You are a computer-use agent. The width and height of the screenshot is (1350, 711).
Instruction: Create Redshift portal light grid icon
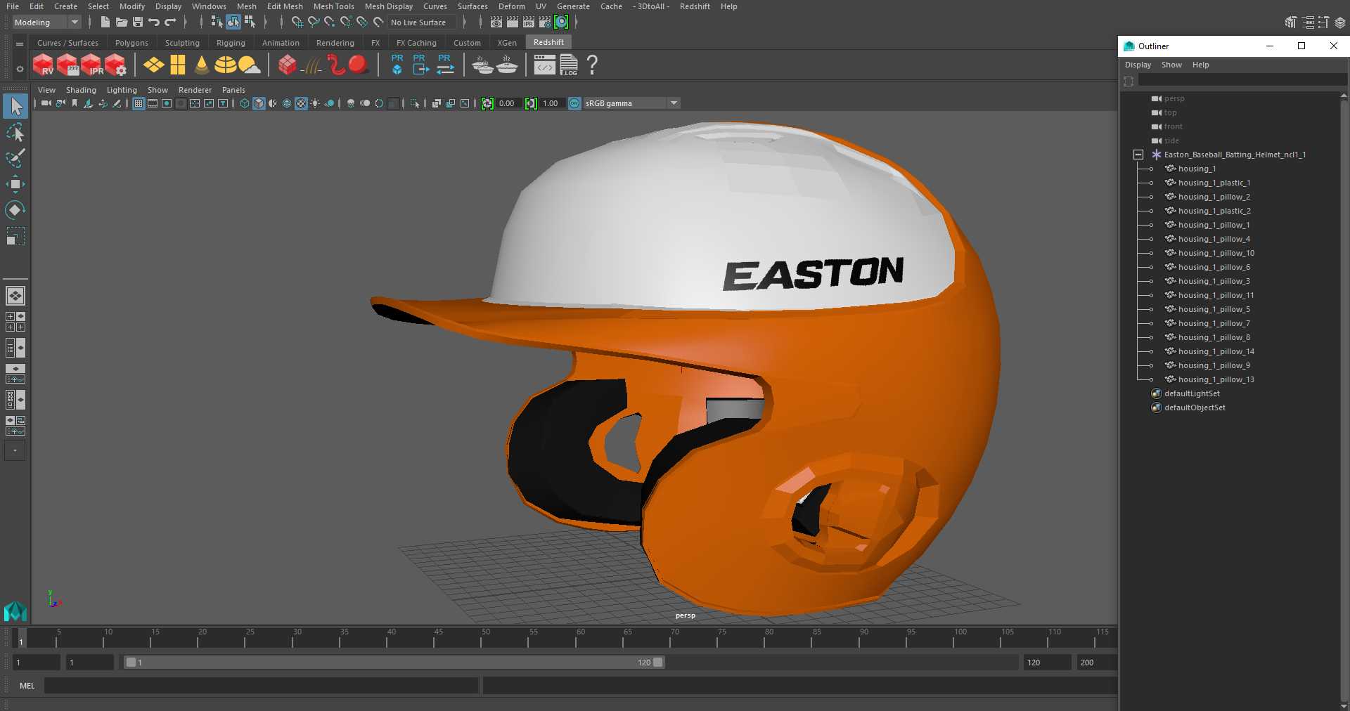pyautogui.click(x=178, y=65)
